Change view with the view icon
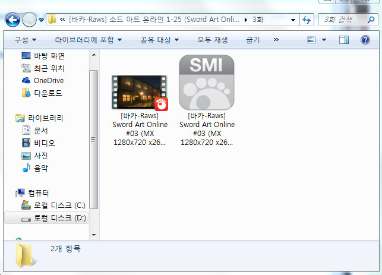 coord(311,40)
